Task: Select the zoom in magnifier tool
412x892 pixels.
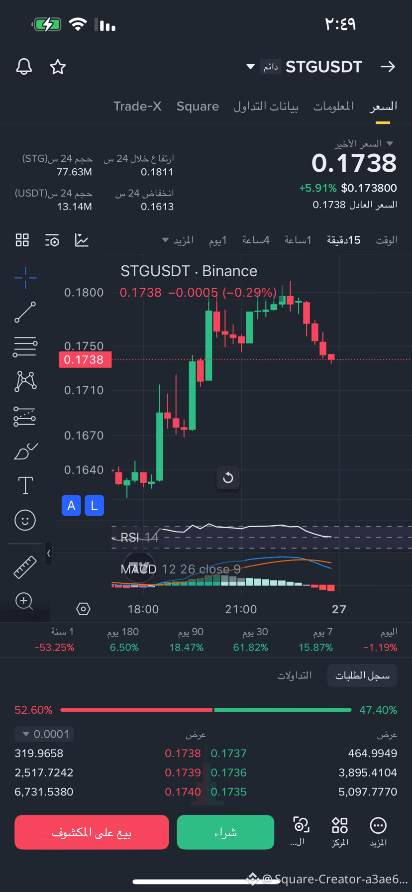Action: pyautogui.click(x=24, y=601)
